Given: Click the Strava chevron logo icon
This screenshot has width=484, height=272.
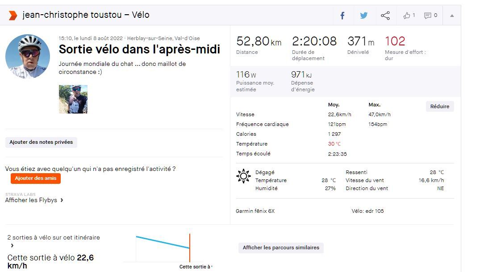Looking at the screenshot, I should [x=13, y=15].
